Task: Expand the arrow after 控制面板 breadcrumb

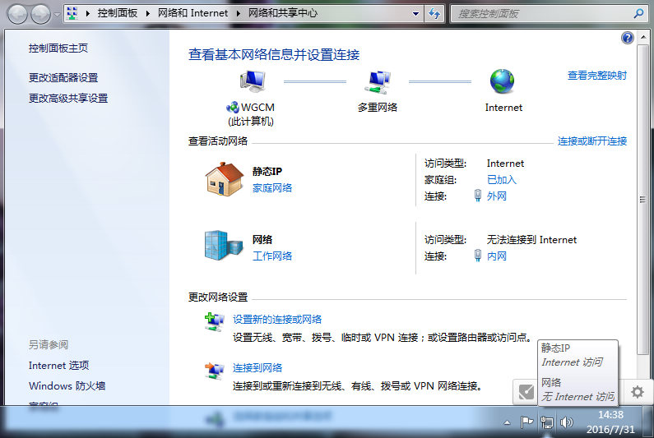Action: pos(147,13)
